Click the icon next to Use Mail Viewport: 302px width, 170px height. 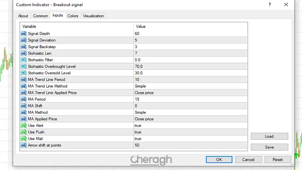tap(24, 139)
